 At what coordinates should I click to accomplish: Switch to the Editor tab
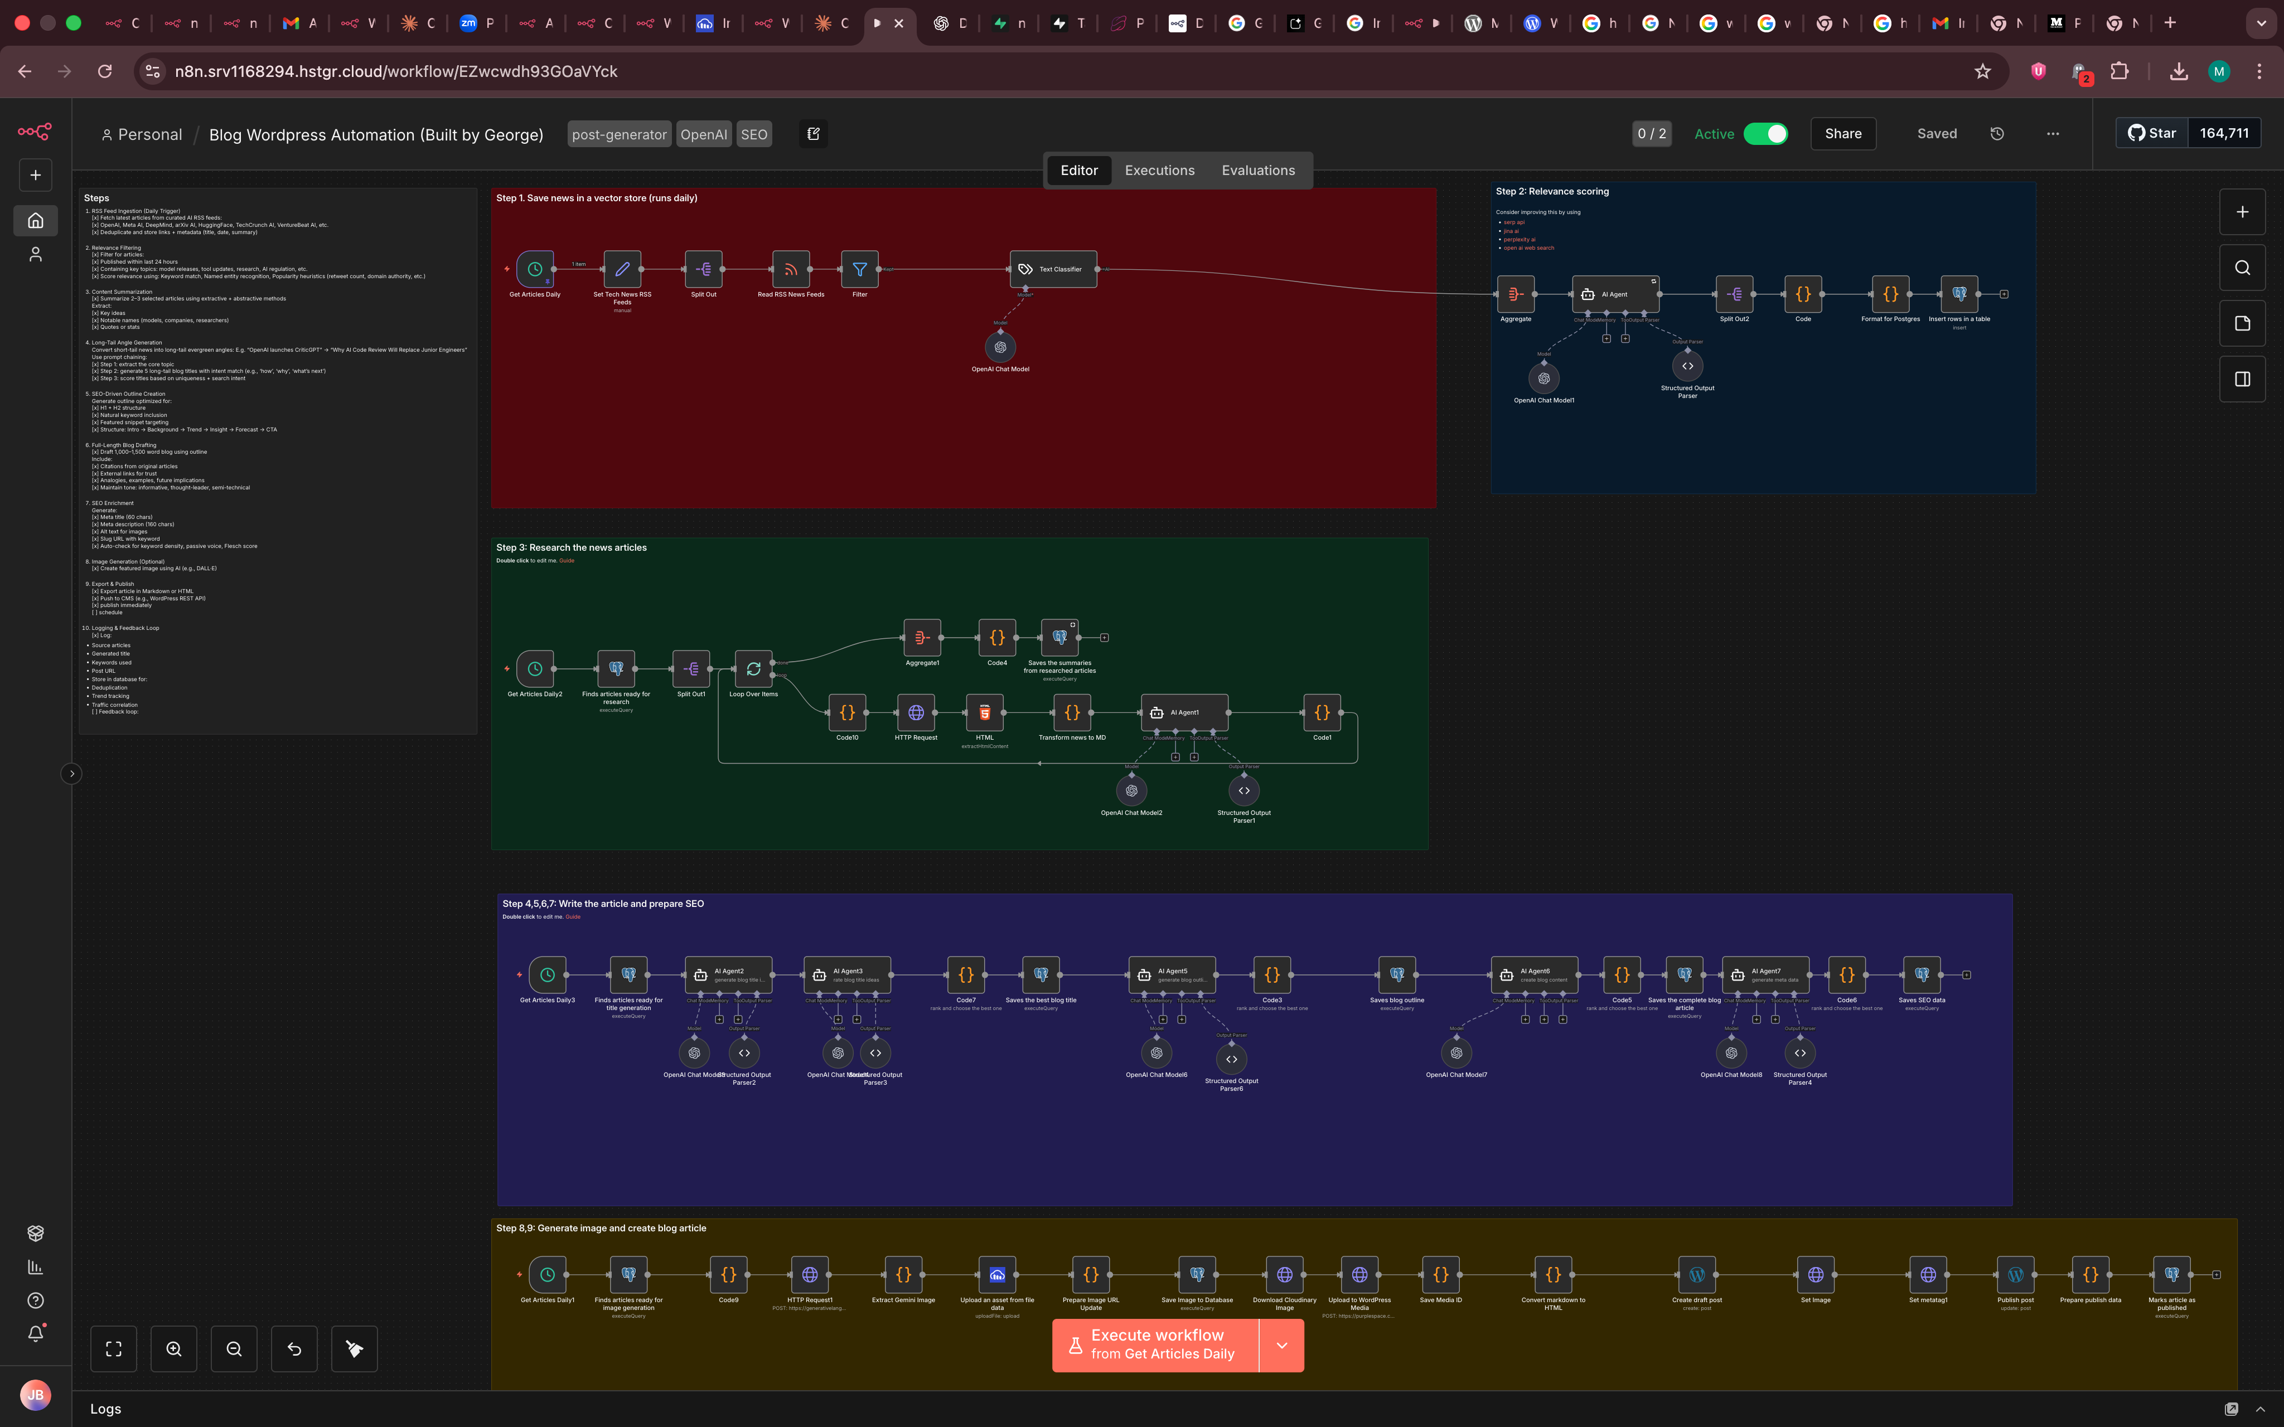click(x=1079, y=171)
